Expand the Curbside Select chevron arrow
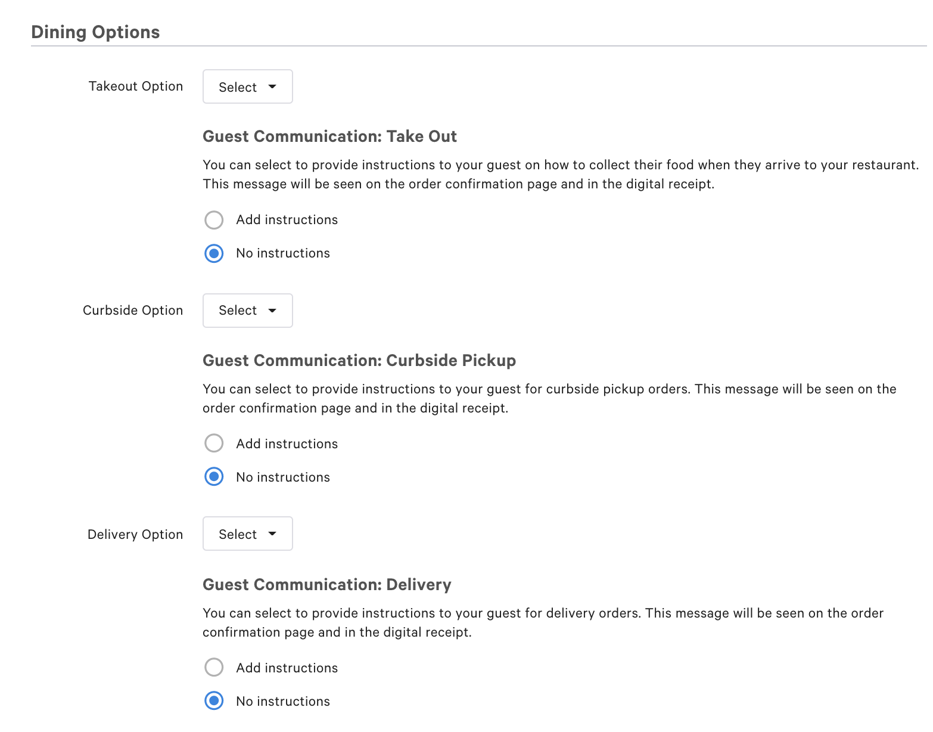Image resolution: width=933 pixels, height=732 pixels. (x=272, y=311)
